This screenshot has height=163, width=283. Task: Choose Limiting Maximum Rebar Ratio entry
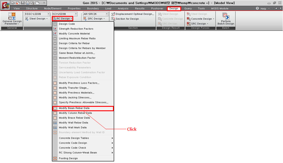click(83, 39)
